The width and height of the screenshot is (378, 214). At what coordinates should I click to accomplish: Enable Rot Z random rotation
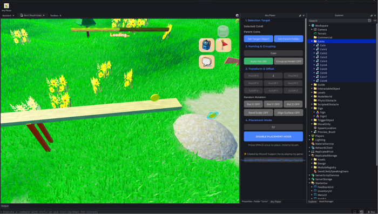pos(293,104)
